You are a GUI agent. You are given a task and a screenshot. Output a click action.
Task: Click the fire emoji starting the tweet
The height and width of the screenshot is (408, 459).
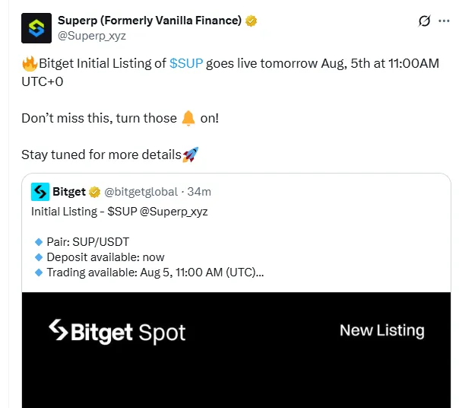[x=30, y=64]
